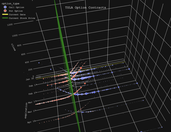The height and width of the screenshot is (132, 171).
Task: Select the Feb 13 expiration tick label
Action: tap(34, 85)
